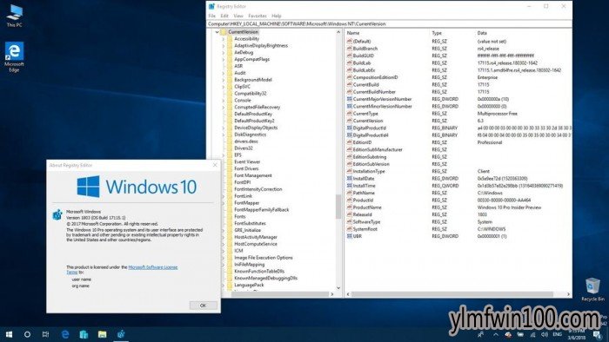Launch Edge from the taskbar

point(65,334)
